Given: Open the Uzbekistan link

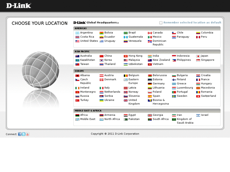Looking at the screenshot, I should pyautogui.click(x=135, y=64).
